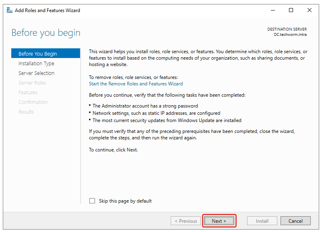Click the window title bar text
This screenshot has height=232, width=324.
pyautogui.click(x=47, y=10)
